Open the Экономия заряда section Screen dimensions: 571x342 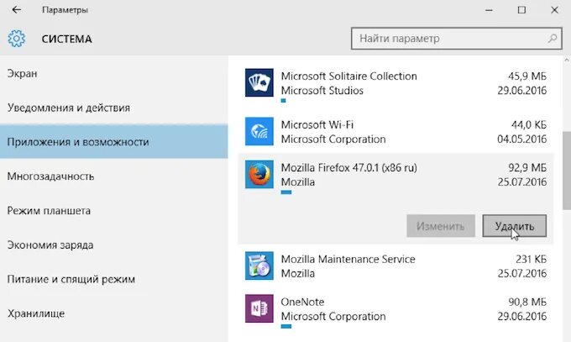tap(56, 245)
